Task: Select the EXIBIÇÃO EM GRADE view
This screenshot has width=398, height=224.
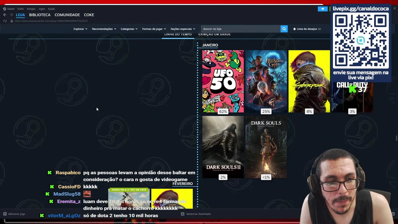Action: click(x=215, y=34)
